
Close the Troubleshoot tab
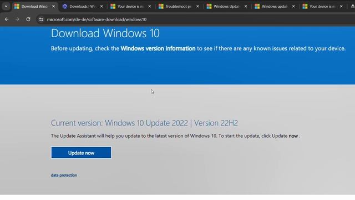coord(197,6)
